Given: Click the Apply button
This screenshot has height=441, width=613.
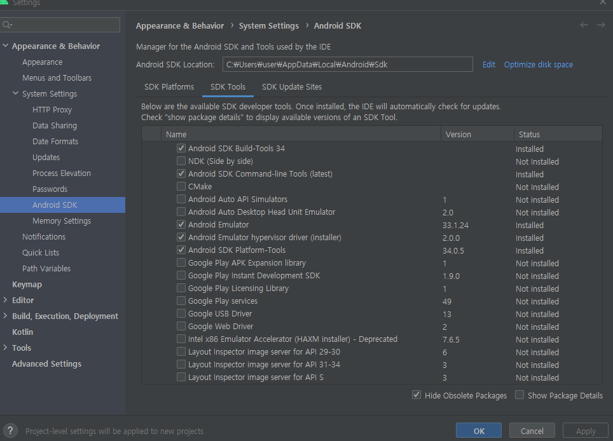Looking at the screenshot, I should (585, 431).
